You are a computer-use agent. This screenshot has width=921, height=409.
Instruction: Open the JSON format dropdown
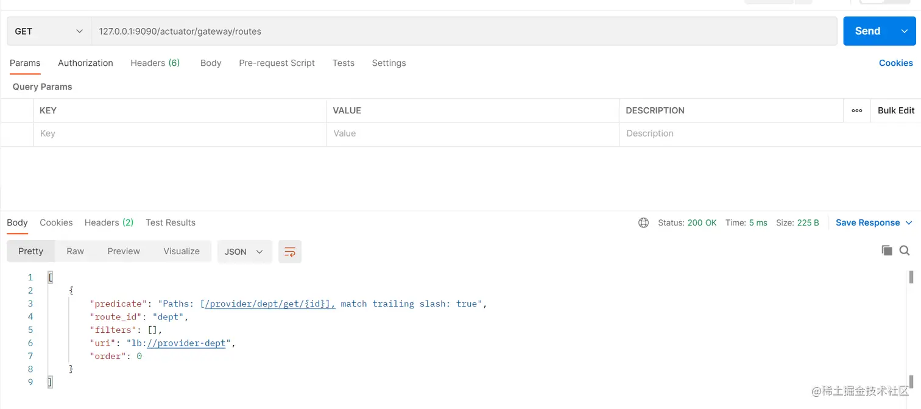[244, 252]
